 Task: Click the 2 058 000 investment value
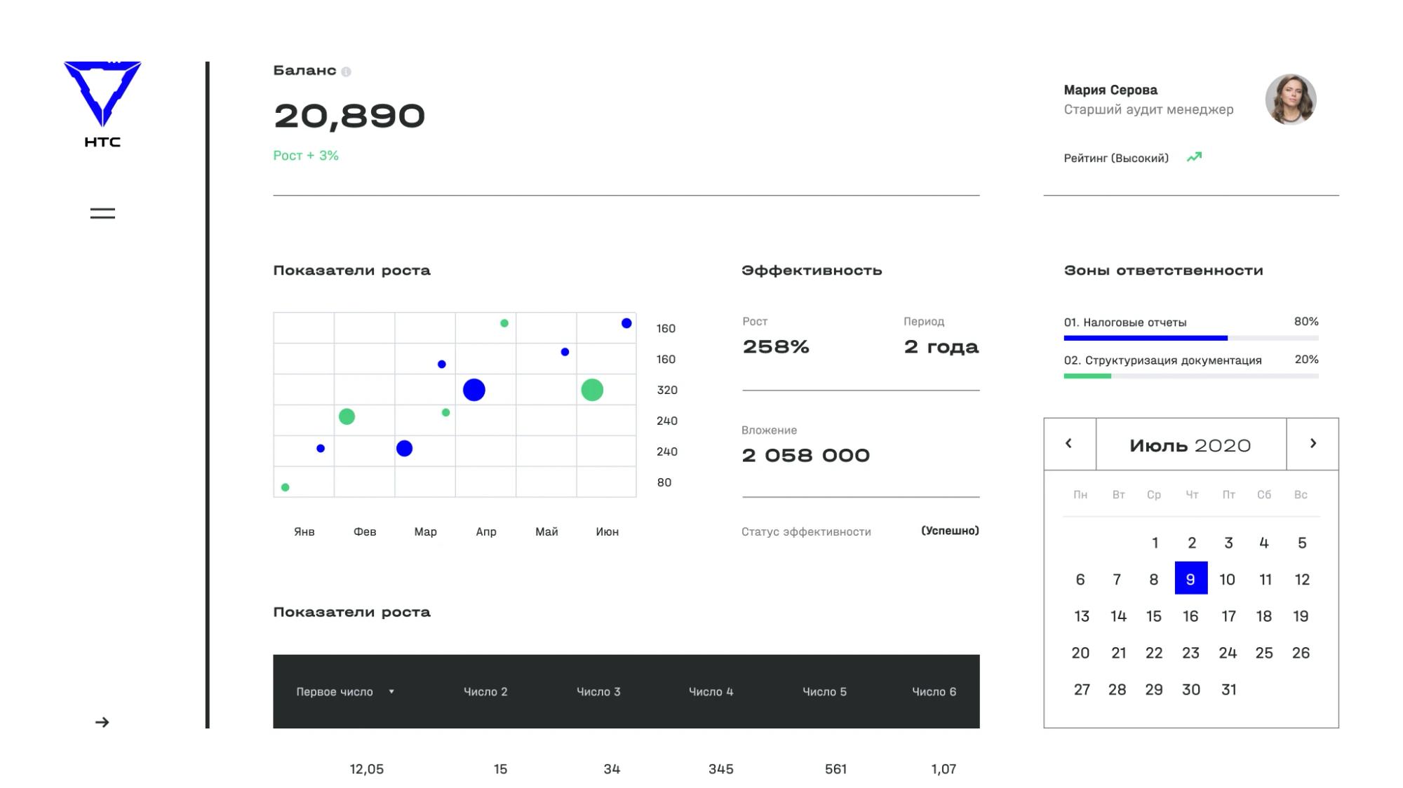click(806, 456)
